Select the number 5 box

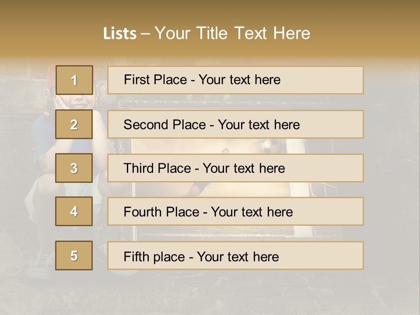74,255
